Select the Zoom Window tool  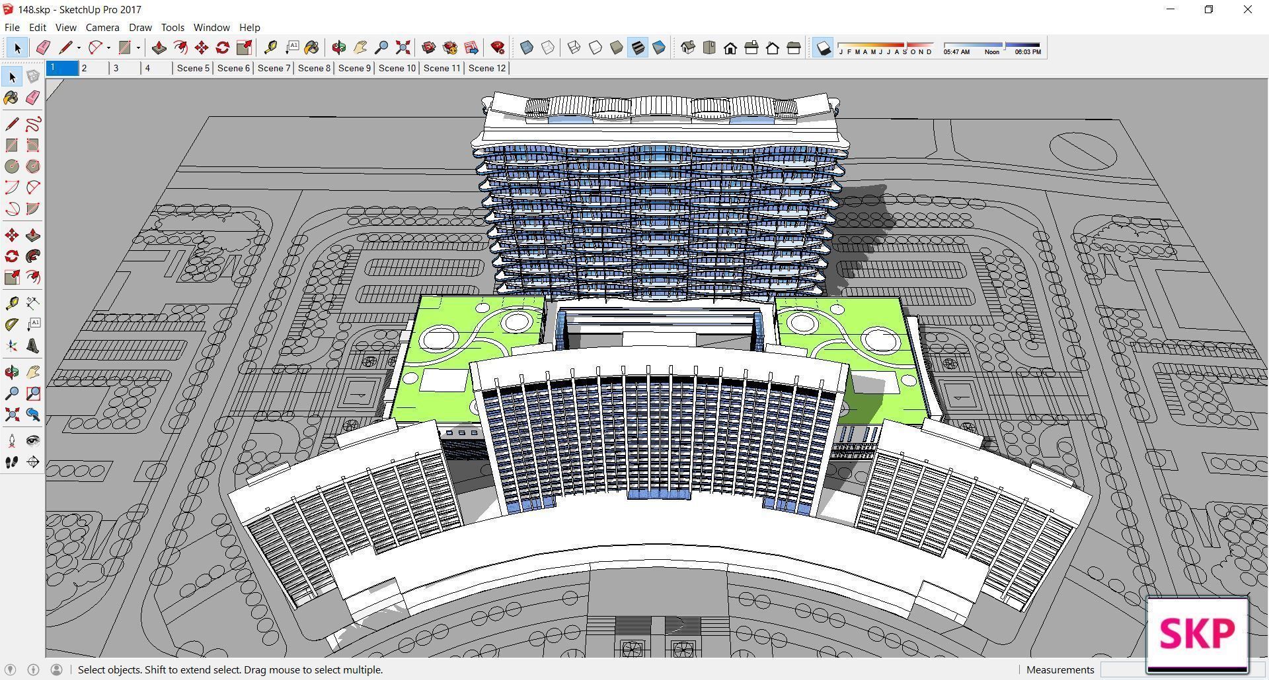(33, 393)
